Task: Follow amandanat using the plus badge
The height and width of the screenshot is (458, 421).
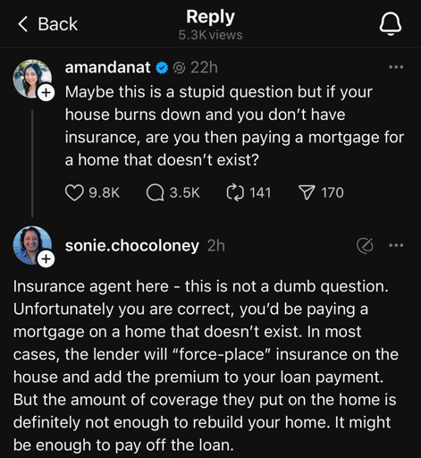Action: [46, 93]
